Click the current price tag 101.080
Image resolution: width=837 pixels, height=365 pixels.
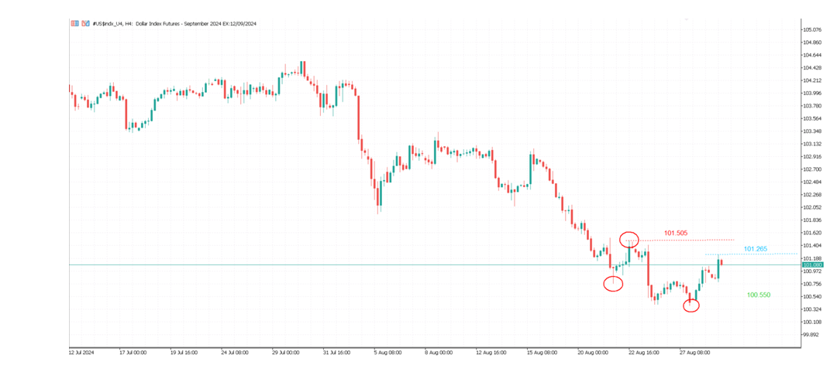point(813,265)
